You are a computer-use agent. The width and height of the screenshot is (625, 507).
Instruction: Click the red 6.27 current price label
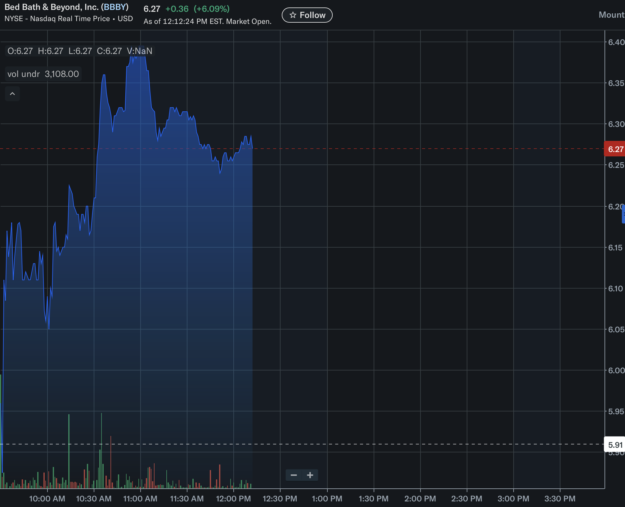615,149
